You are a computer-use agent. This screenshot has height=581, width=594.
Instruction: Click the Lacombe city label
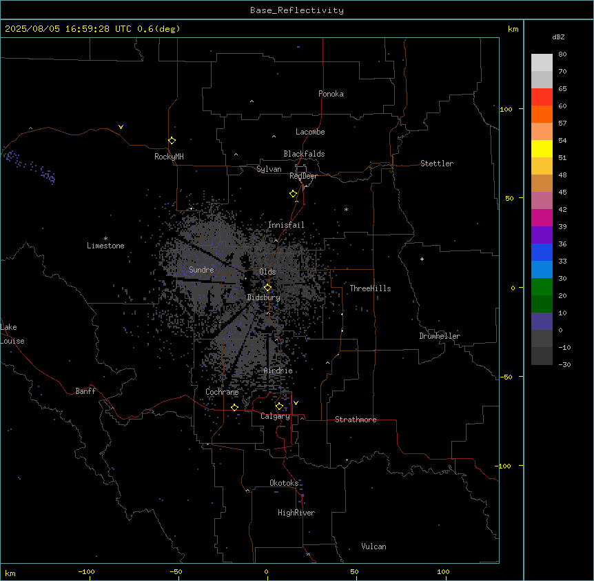point(310,132)
